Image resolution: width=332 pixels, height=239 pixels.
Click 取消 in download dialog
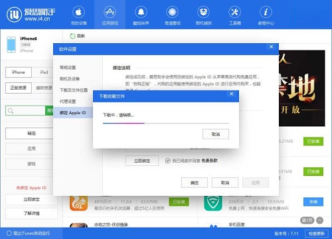pos(216,134)
